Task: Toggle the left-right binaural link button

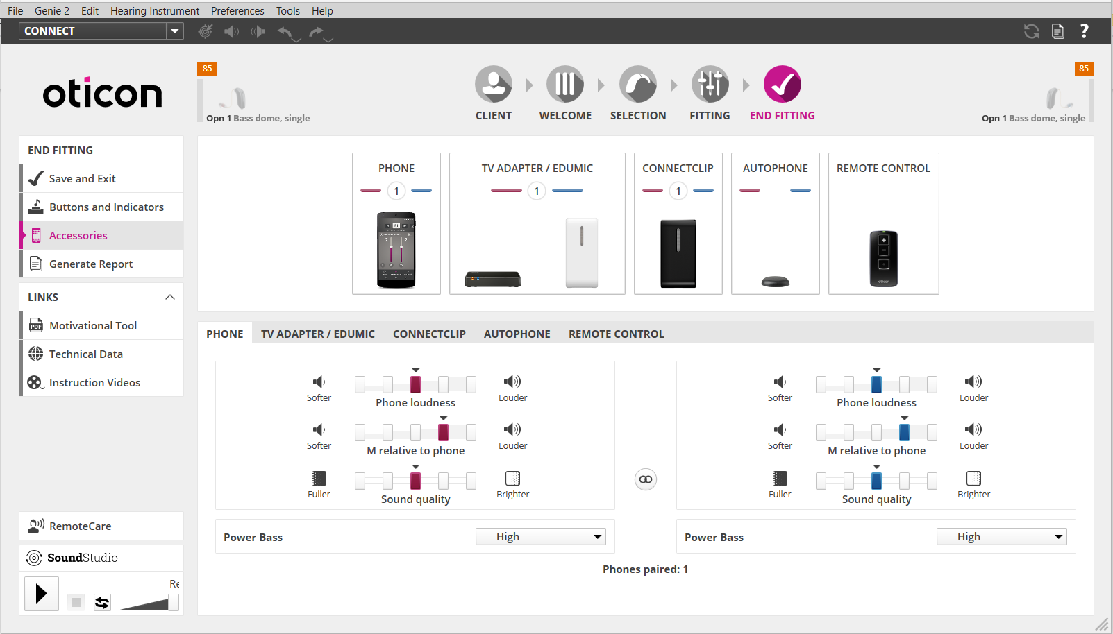Action: coord(646,479)
